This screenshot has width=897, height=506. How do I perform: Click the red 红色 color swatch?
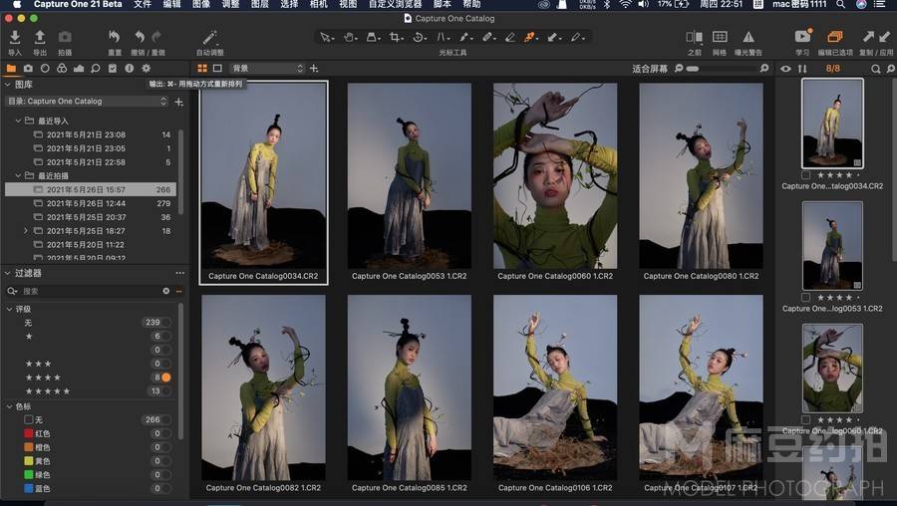pos(29,433)
